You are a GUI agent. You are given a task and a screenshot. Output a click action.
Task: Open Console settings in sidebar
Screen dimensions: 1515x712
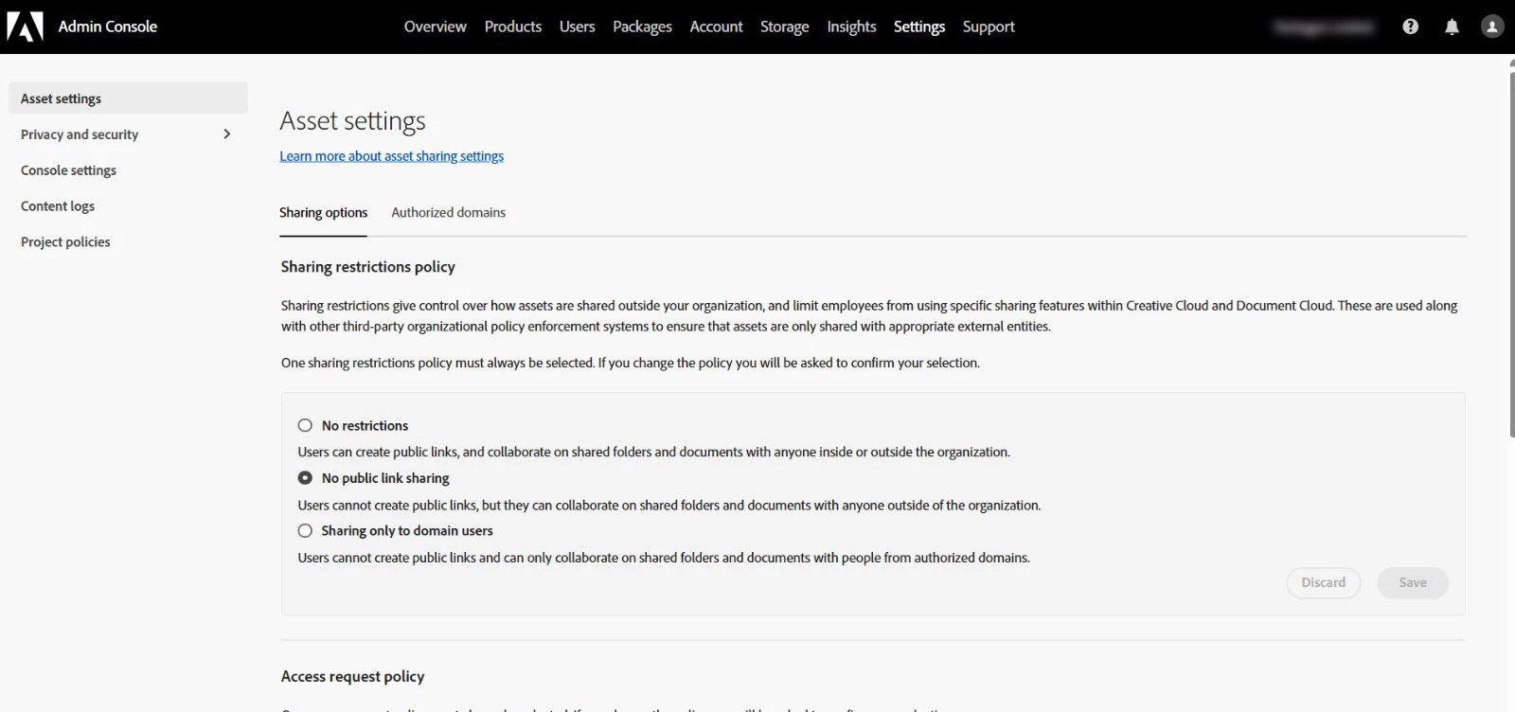[68, 170]
